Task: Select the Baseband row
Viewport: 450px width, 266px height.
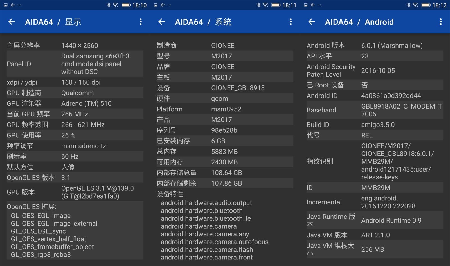Action: (375, 110)
